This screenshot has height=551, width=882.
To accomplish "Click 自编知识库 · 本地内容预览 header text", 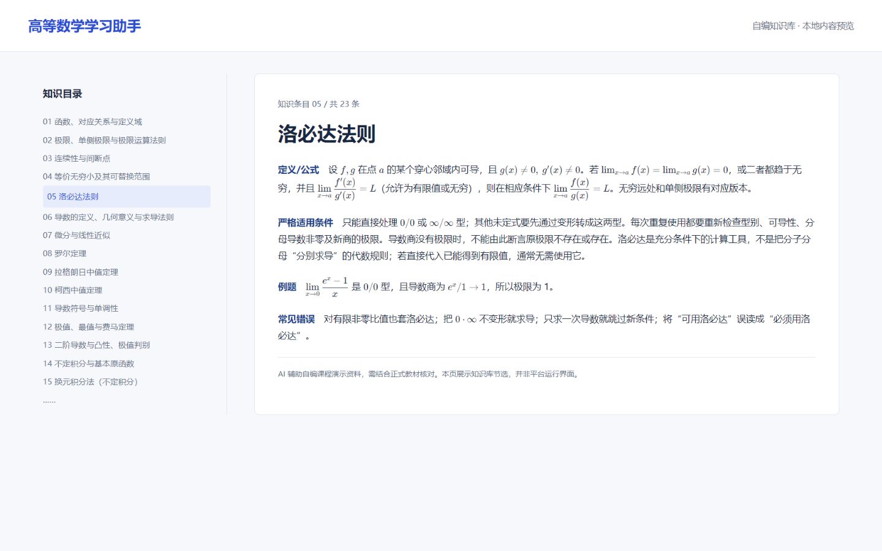I will [803, 26].
